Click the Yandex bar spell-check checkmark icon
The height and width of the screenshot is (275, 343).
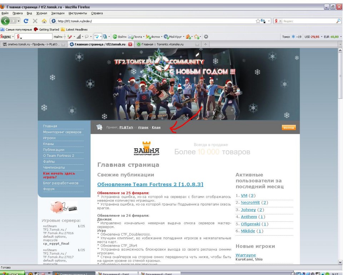96,37
